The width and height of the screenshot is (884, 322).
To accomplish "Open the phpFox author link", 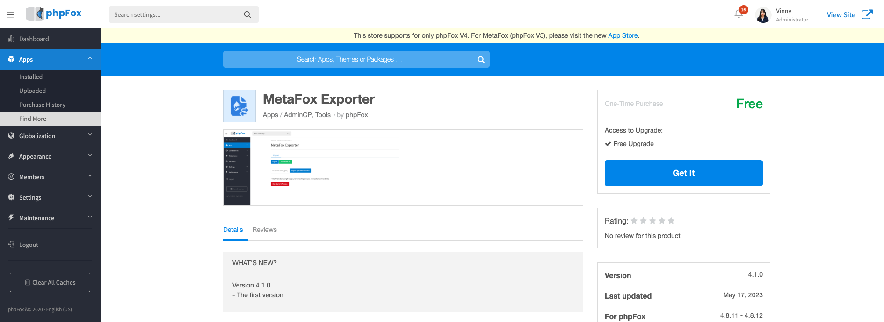I will [357, 115].
